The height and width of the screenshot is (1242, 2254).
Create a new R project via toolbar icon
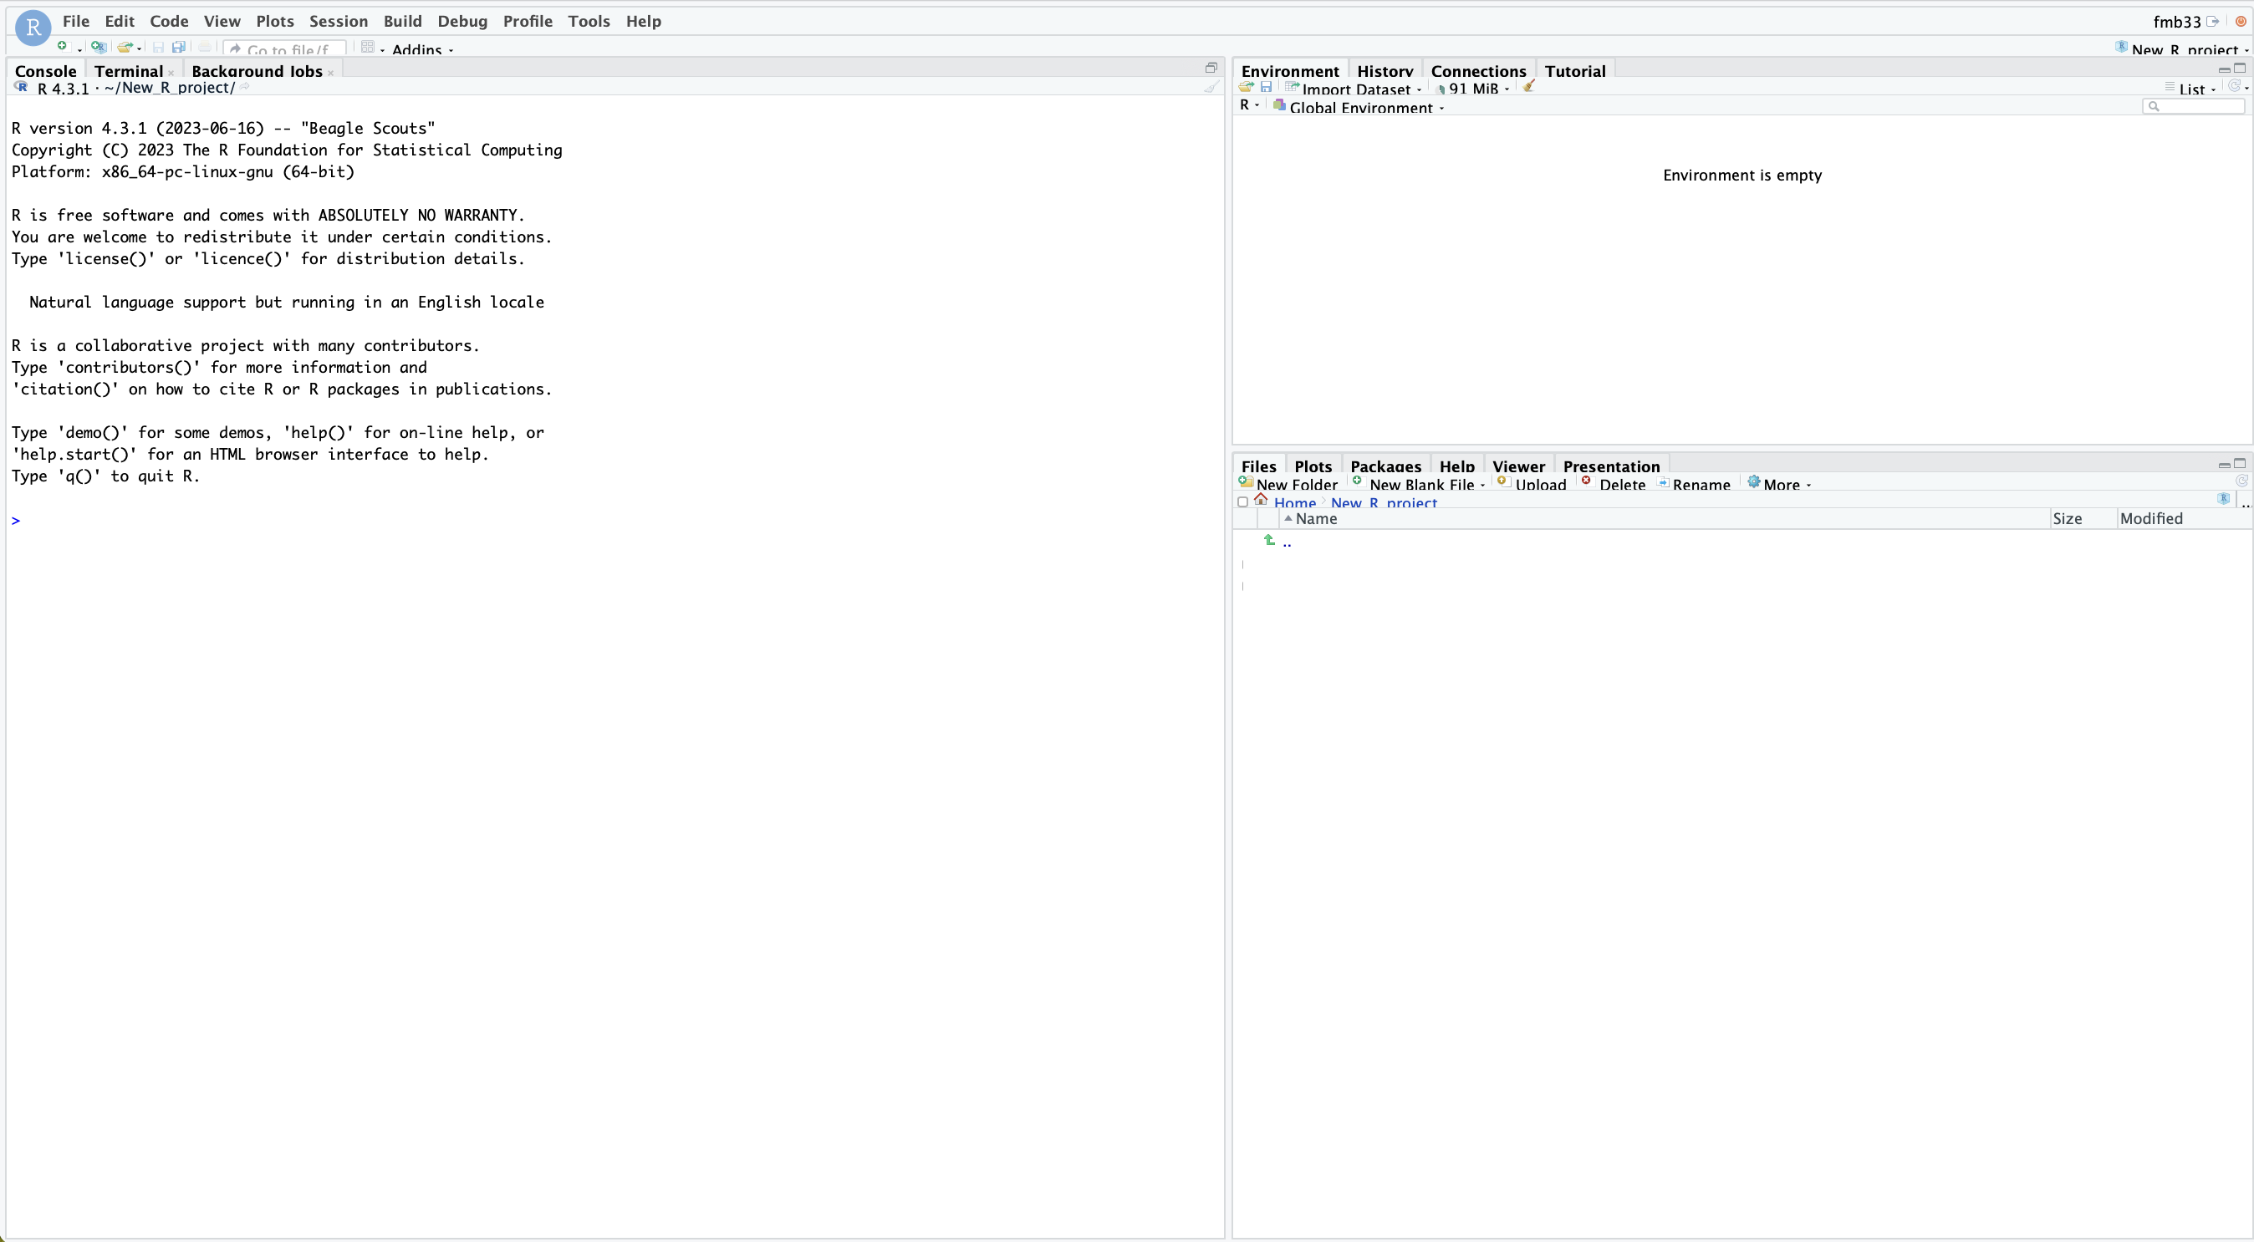click(x=99, y=48)
